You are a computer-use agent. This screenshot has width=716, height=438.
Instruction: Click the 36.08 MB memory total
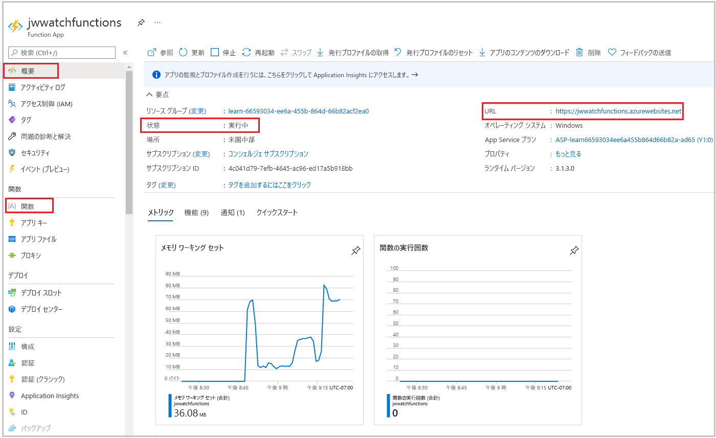(x=190, y=412)
